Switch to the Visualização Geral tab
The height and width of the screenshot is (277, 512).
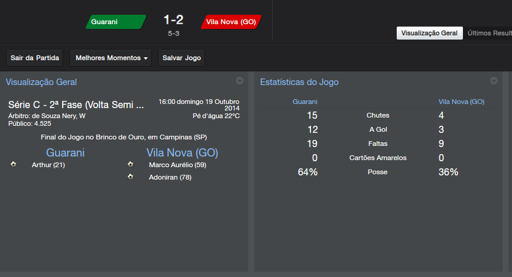(429, 33)
